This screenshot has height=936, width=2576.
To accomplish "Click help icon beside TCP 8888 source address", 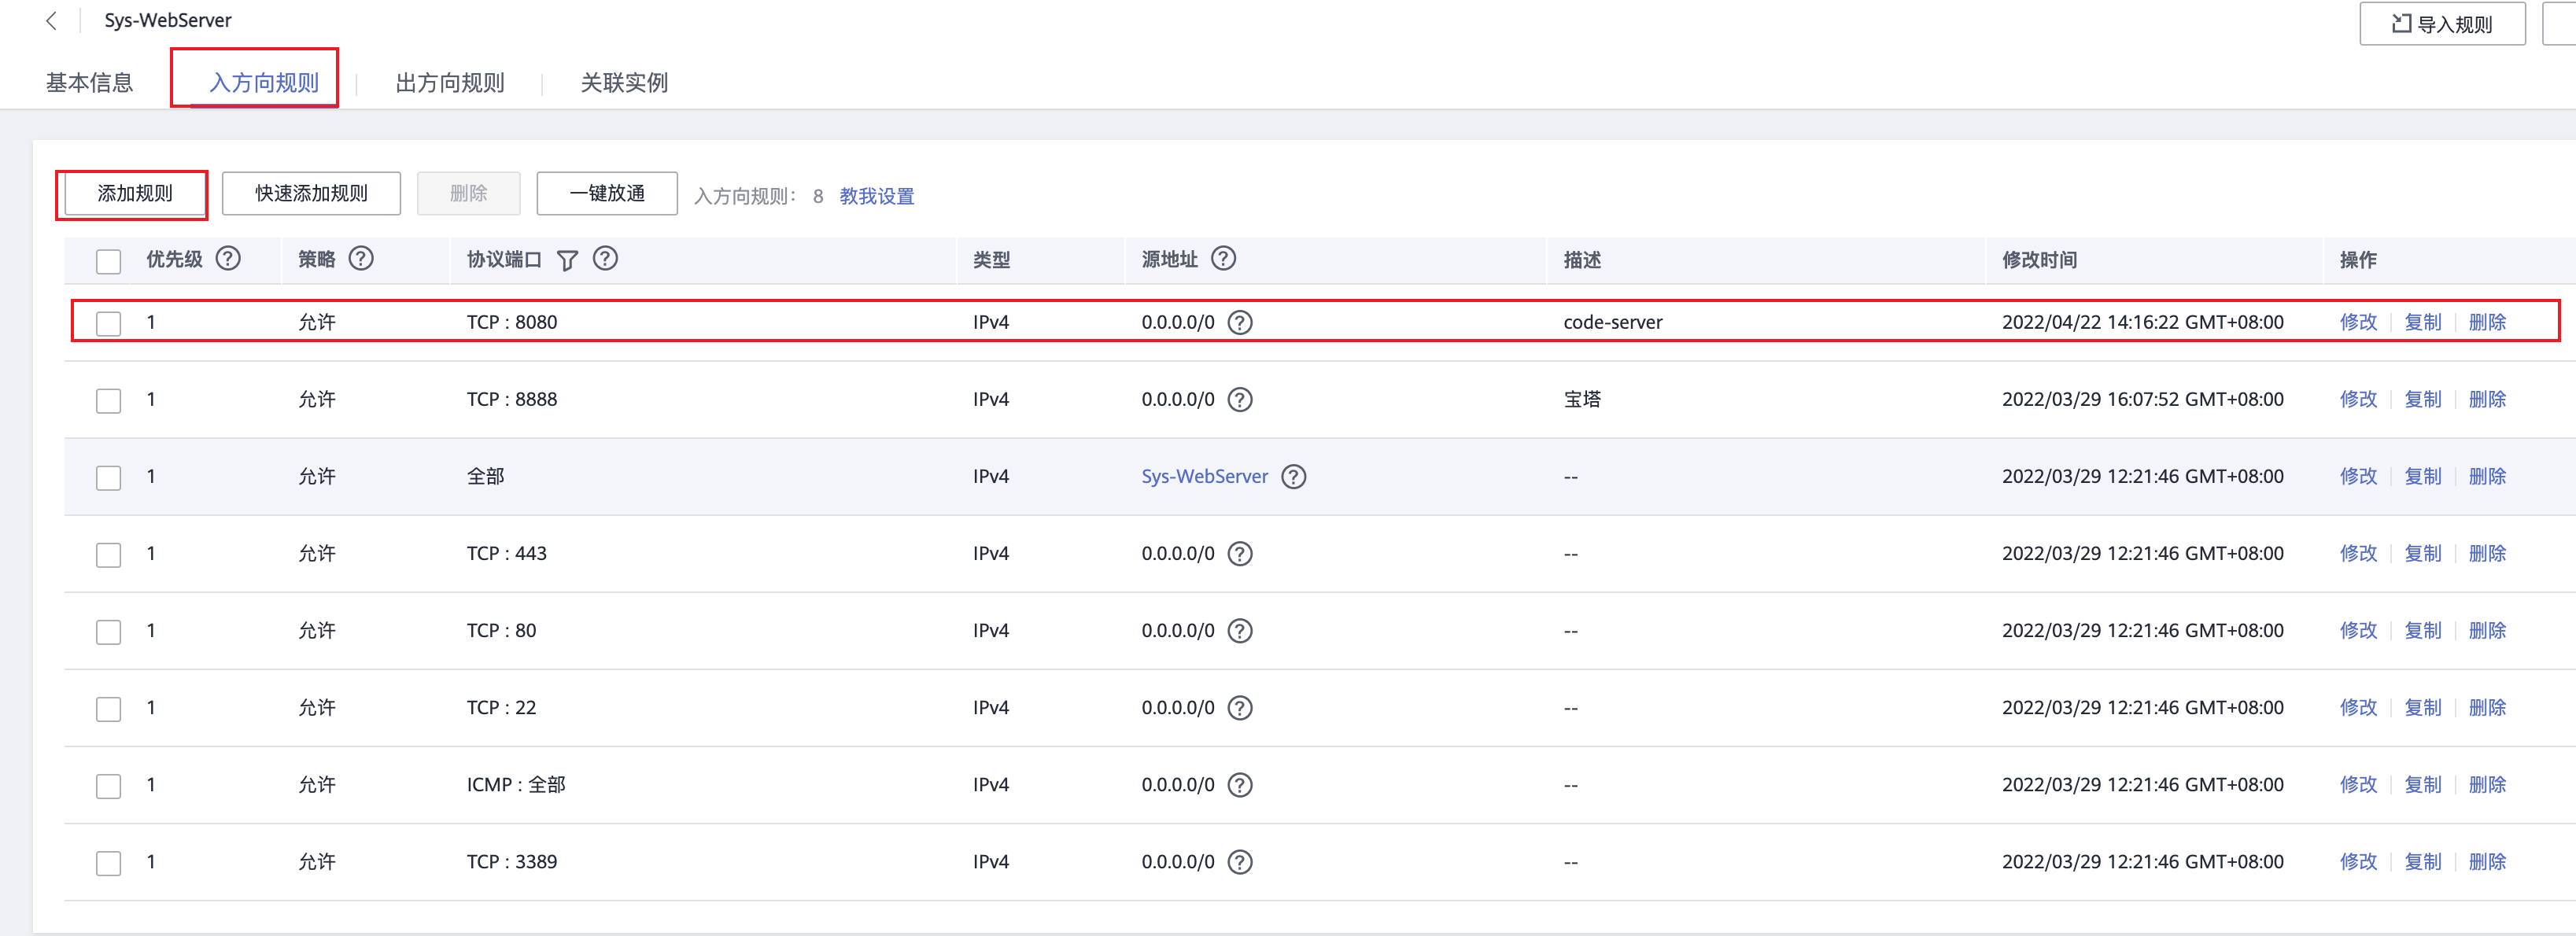I will tap(1240, 399).
